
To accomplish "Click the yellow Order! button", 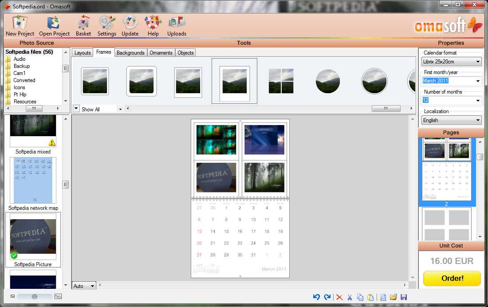I will (x=452, y=278).
